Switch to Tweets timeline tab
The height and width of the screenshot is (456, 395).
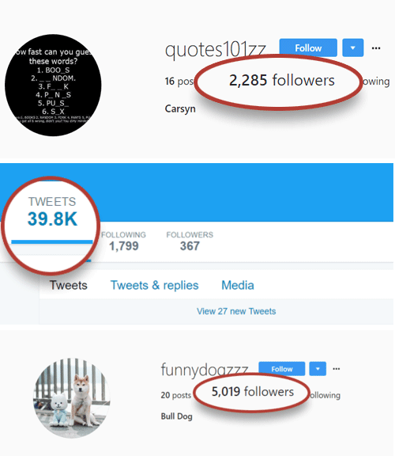tap(69, 285)
